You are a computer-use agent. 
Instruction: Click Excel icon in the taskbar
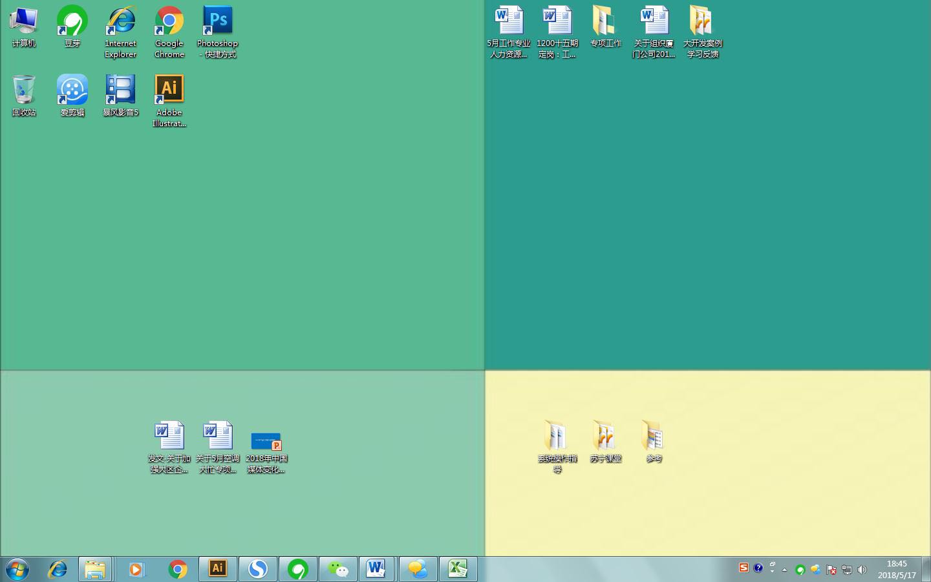coord(458,569)
